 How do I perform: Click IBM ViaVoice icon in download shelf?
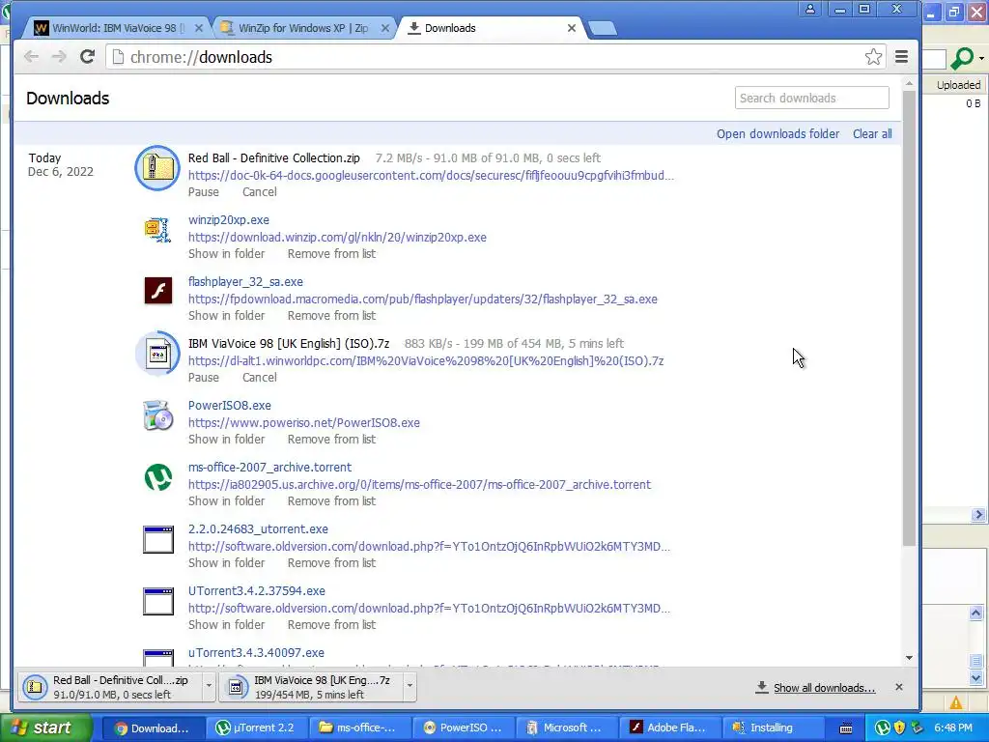point(236,687)
